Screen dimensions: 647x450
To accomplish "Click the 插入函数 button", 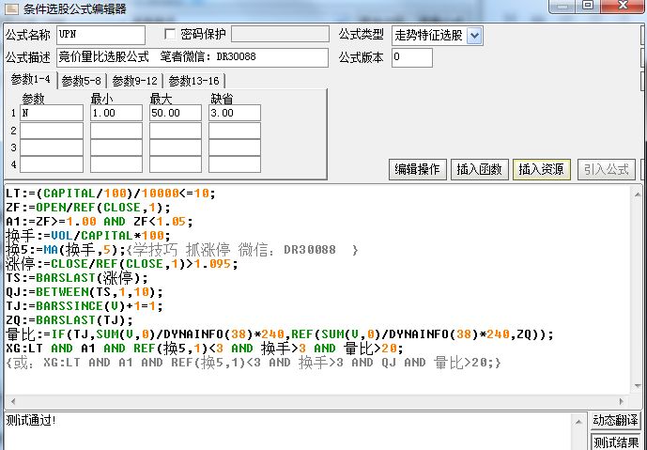I will pos(480,169).
